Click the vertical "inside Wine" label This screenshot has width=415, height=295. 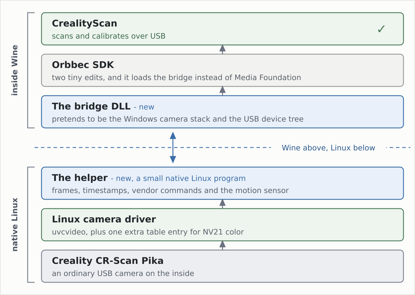[x=15, y=70]
